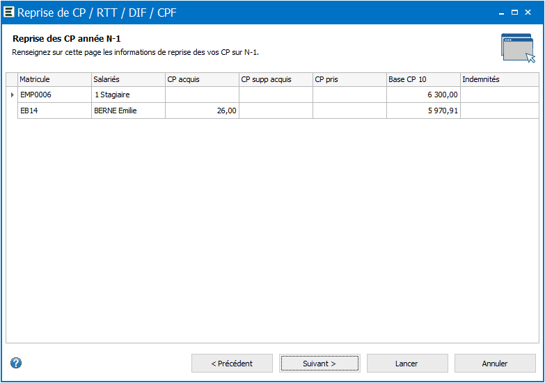Edit the 26,00 CP acquis value

click(x=202, y=111)
